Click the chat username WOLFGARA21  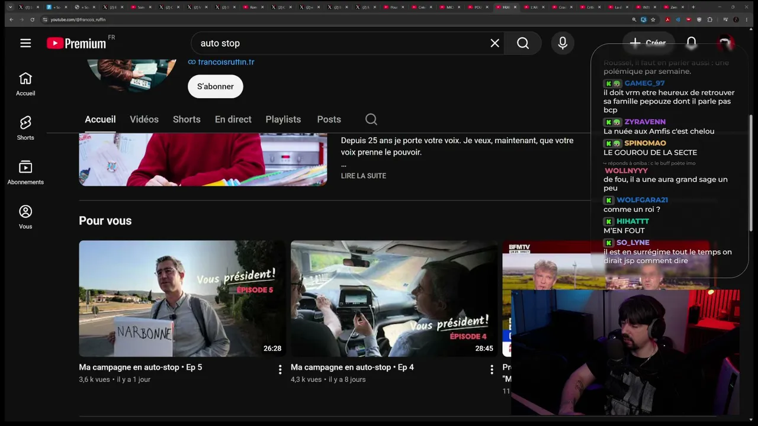click(642, 200)
